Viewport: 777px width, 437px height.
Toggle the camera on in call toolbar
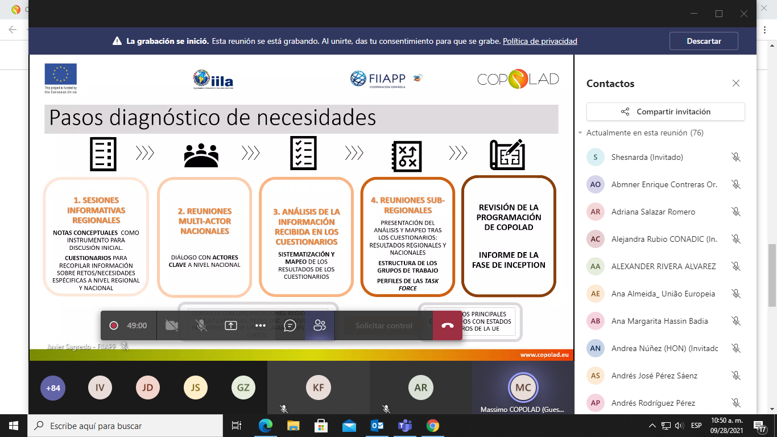(171, 325)
